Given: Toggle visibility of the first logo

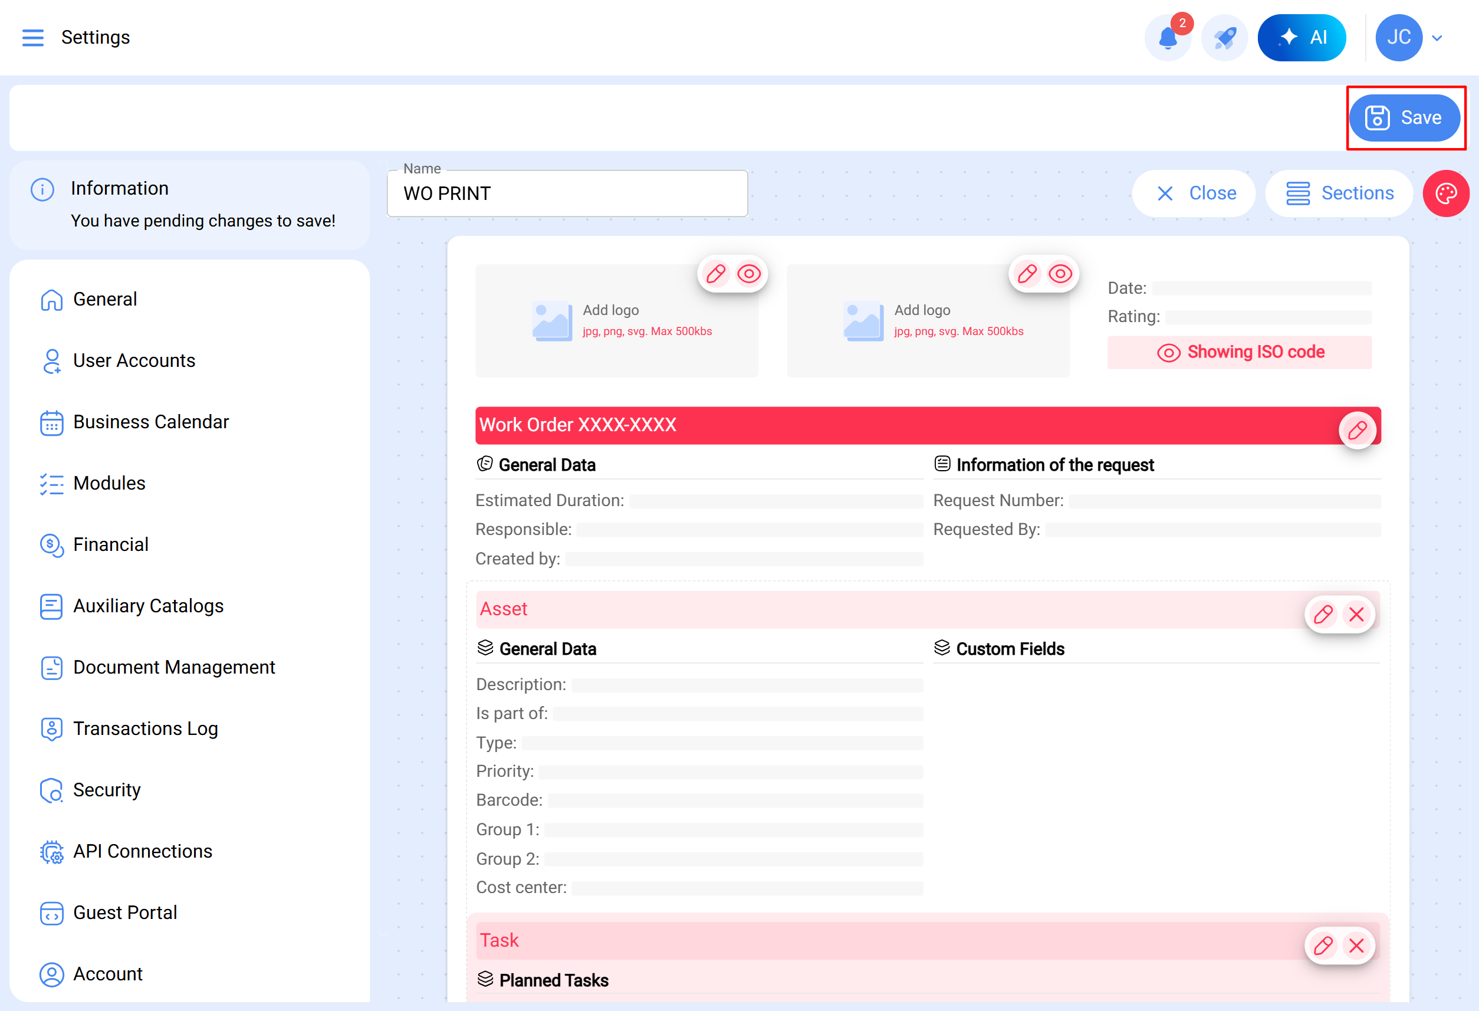Looking at the screenshot, I should click(748, 274).
